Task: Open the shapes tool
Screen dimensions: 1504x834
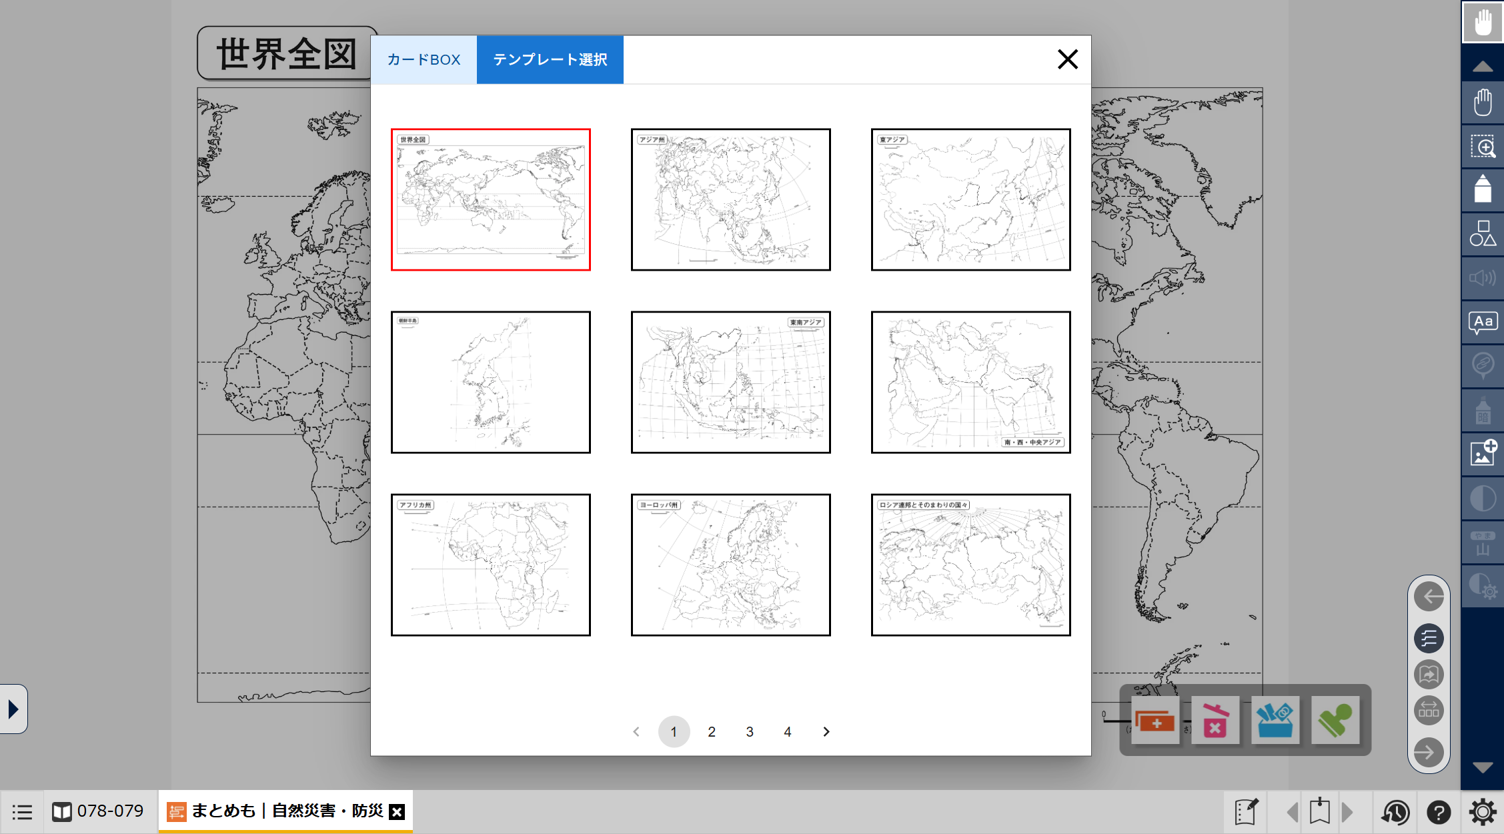Action: [1482, 234]
